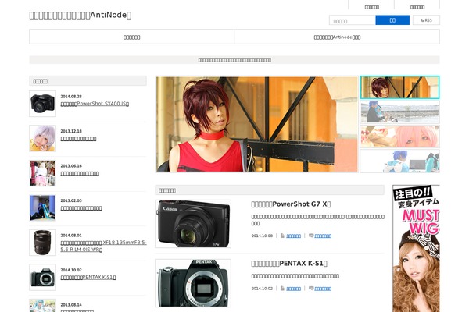Click the large PENTAX K-S1 camera body image
Image resolution: width=469 pixels, height=312 pixels.
(193, 282)
